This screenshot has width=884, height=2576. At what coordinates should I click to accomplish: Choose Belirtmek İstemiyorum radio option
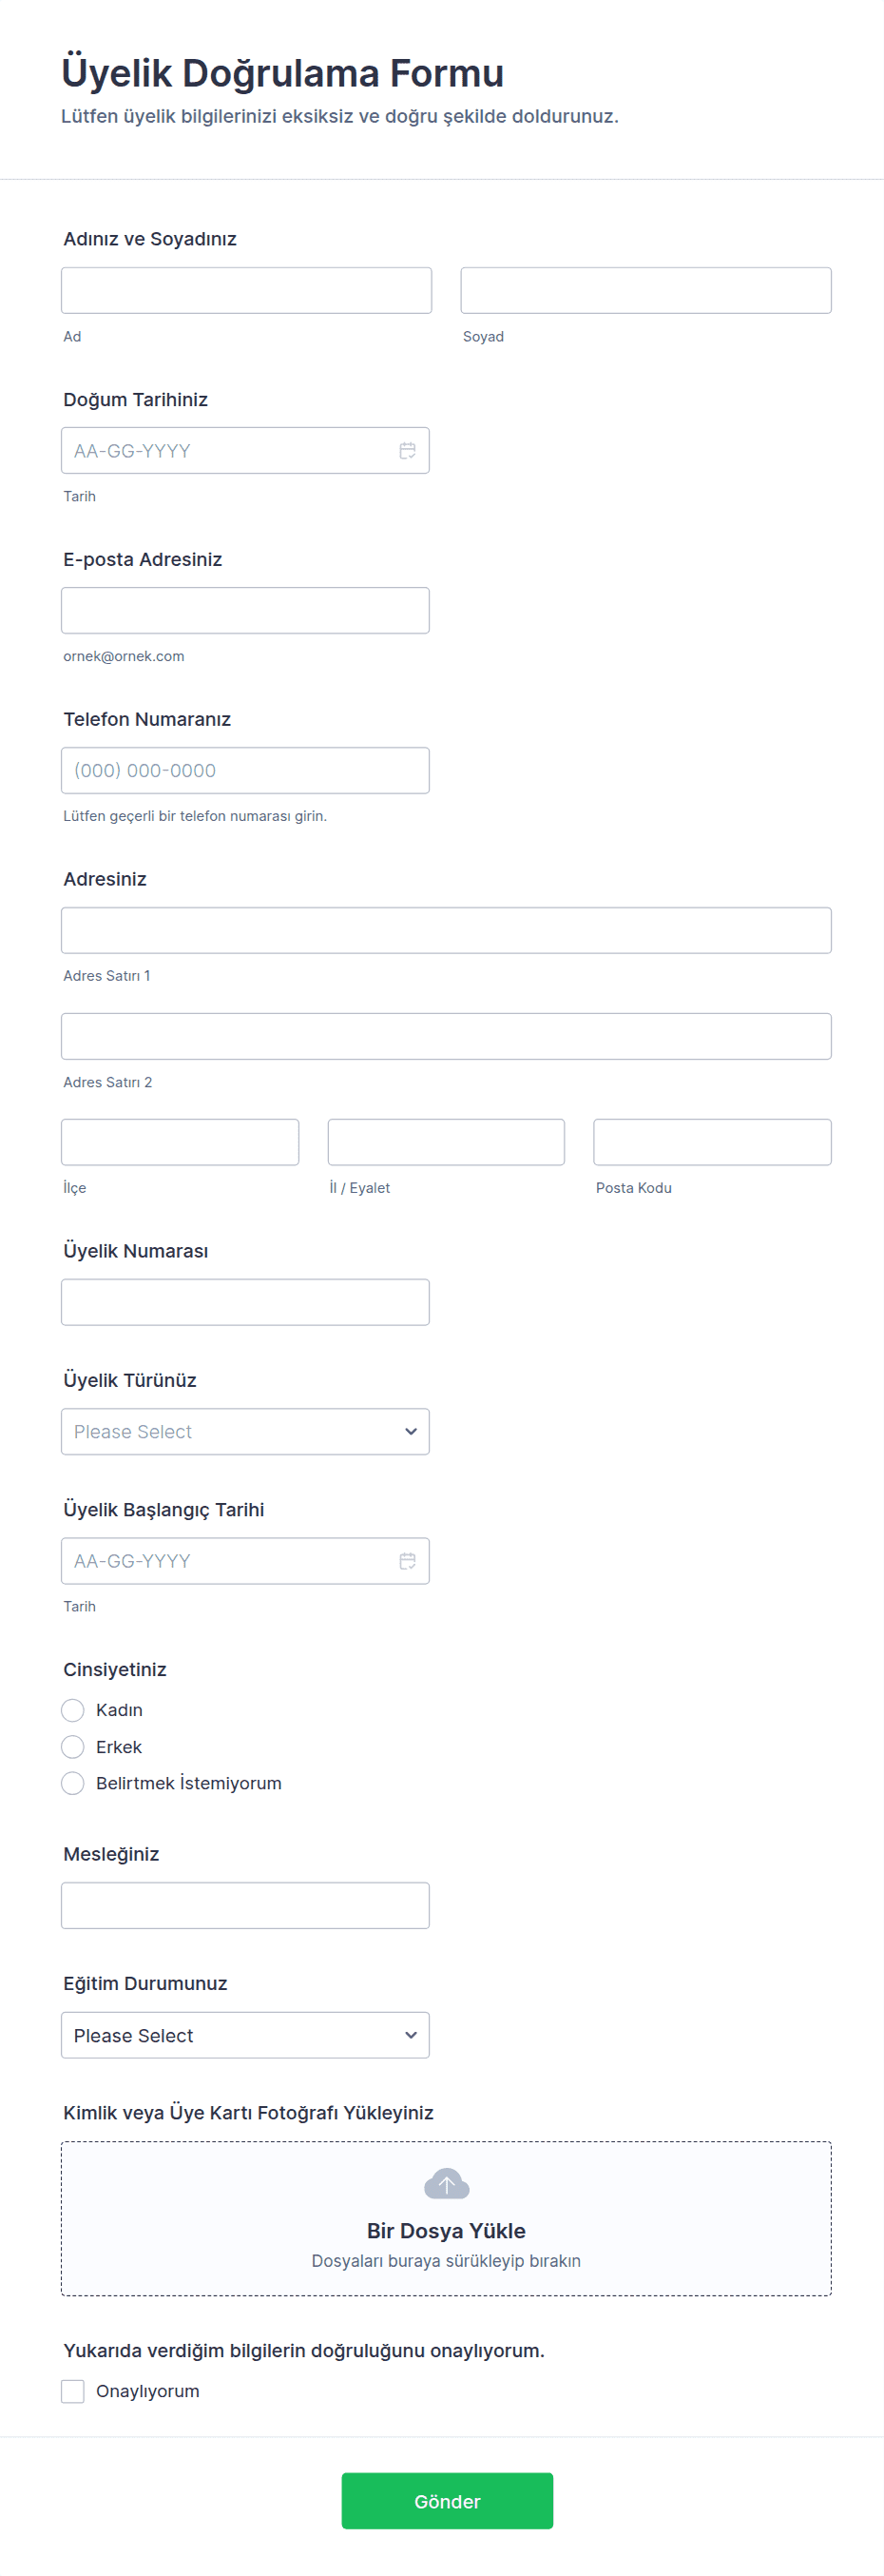coord(73,1783)
